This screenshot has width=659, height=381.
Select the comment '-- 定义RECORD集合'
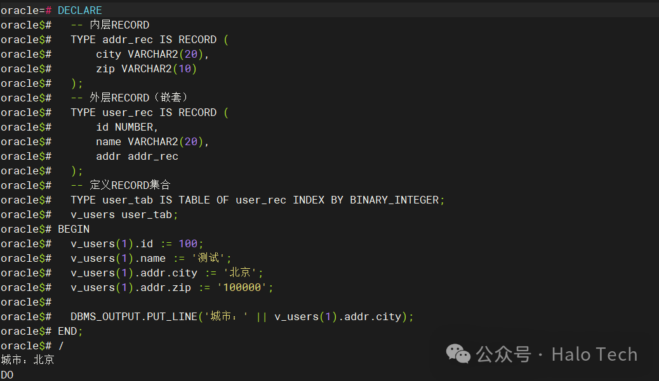121,185
